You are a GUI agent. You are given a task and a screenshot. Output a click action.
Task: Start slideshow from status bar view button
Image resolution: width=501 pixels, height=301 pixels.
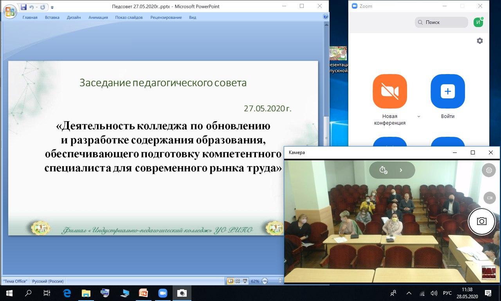click(245, 281)
